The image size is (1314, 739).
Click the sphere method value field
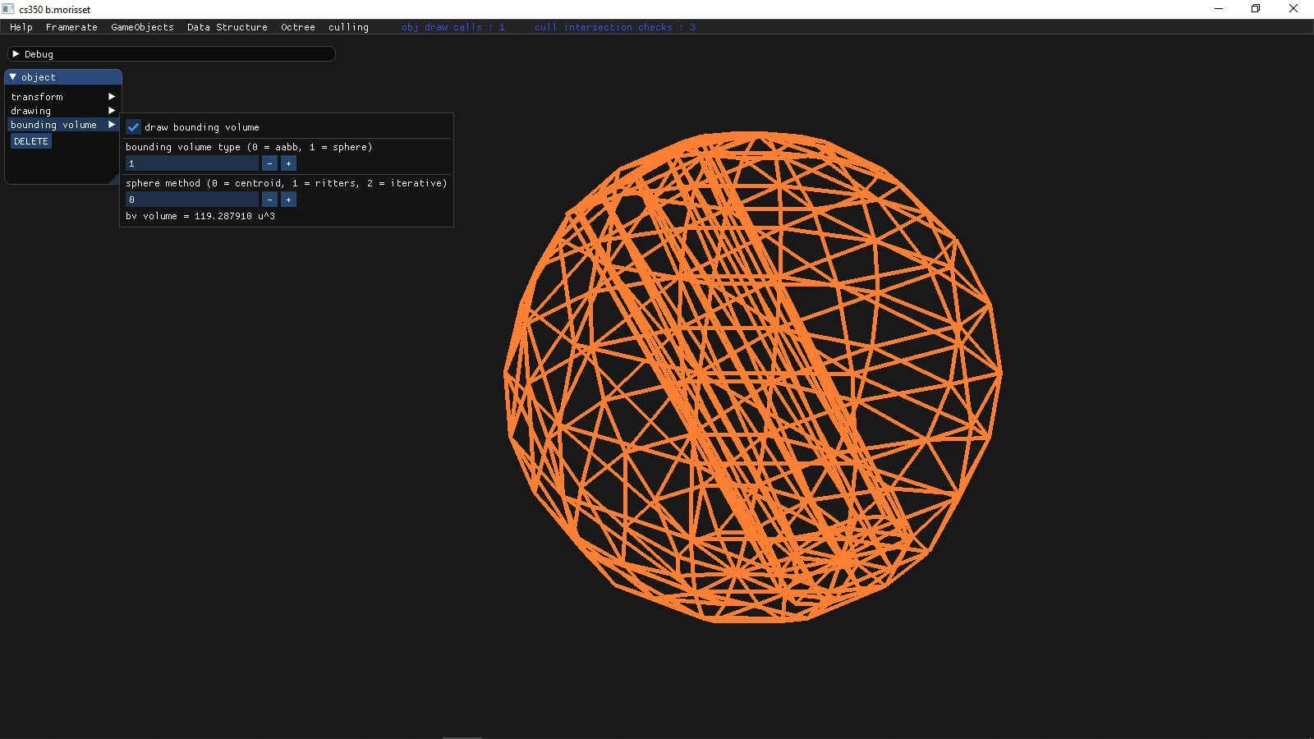tap(191, 200)
